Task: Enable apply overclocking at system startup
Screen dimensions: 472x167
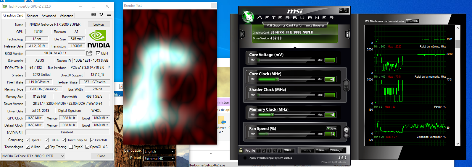Action: (245, 158)
